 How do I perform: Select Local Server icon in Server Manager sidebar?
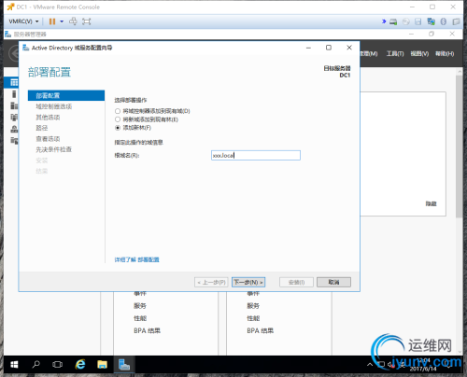tap(14, 94)
